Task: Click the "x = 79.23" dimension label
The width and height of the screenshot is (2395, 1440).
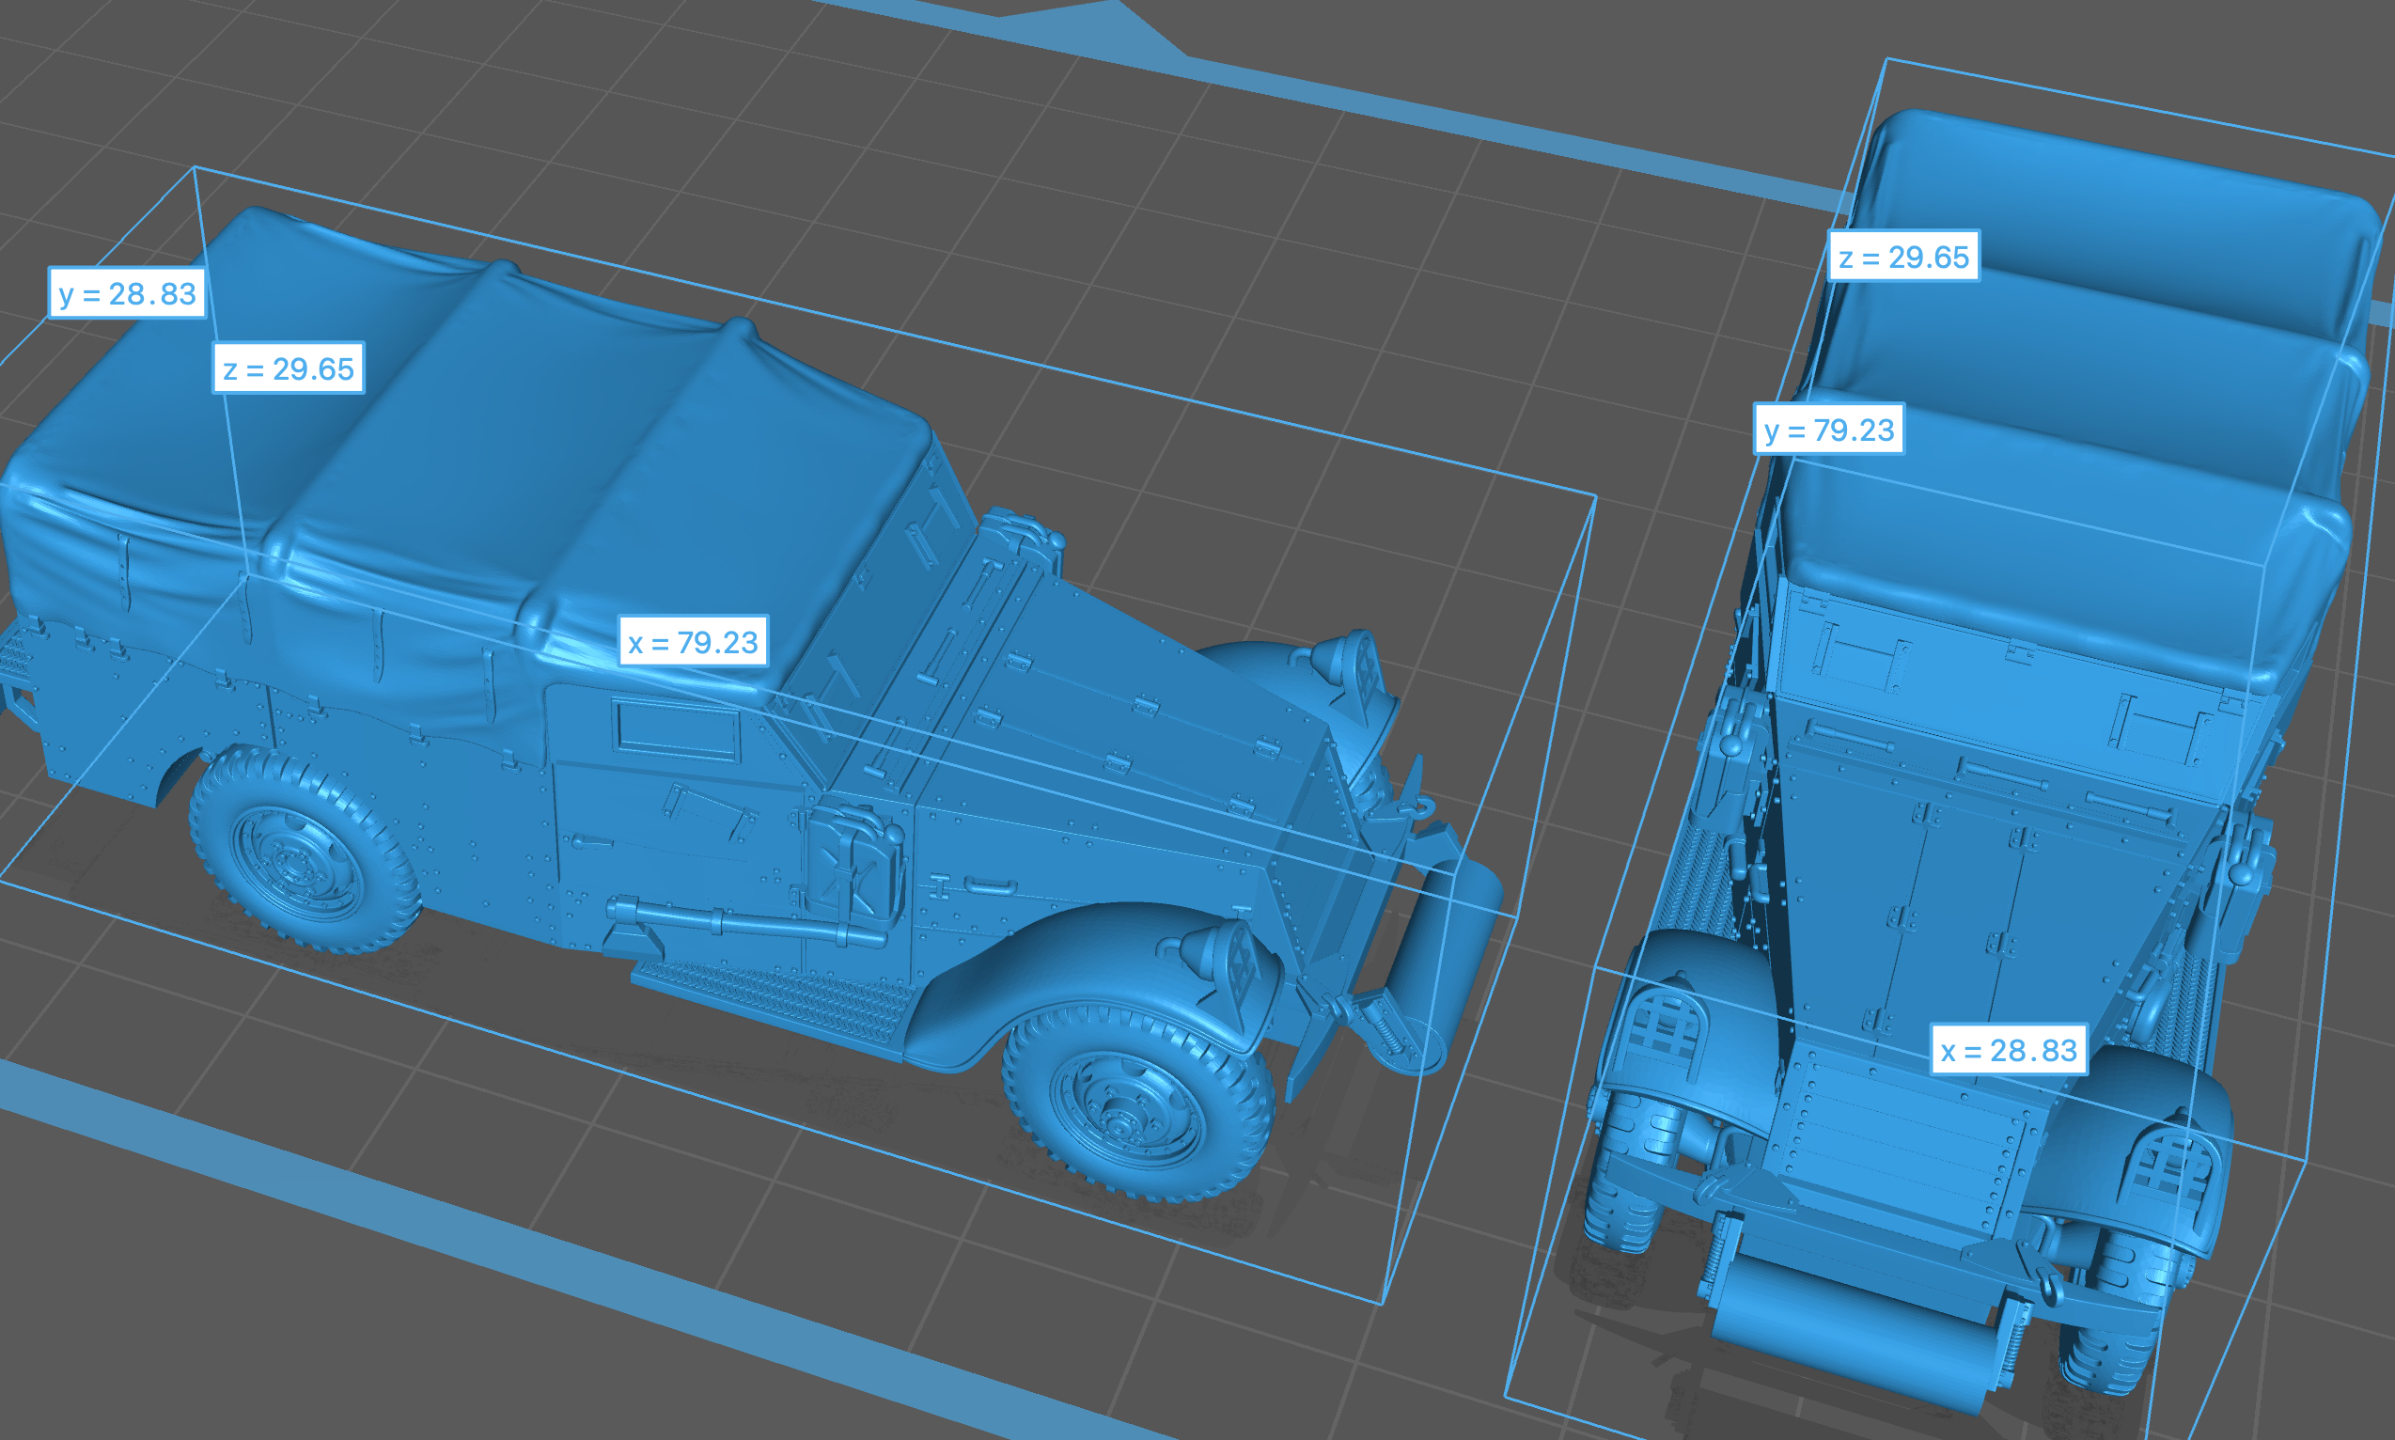Action: 693,641
